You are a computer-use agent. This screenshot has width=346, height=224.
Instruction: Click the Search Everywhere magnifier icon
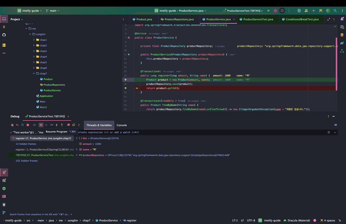(x=335, y=10)
